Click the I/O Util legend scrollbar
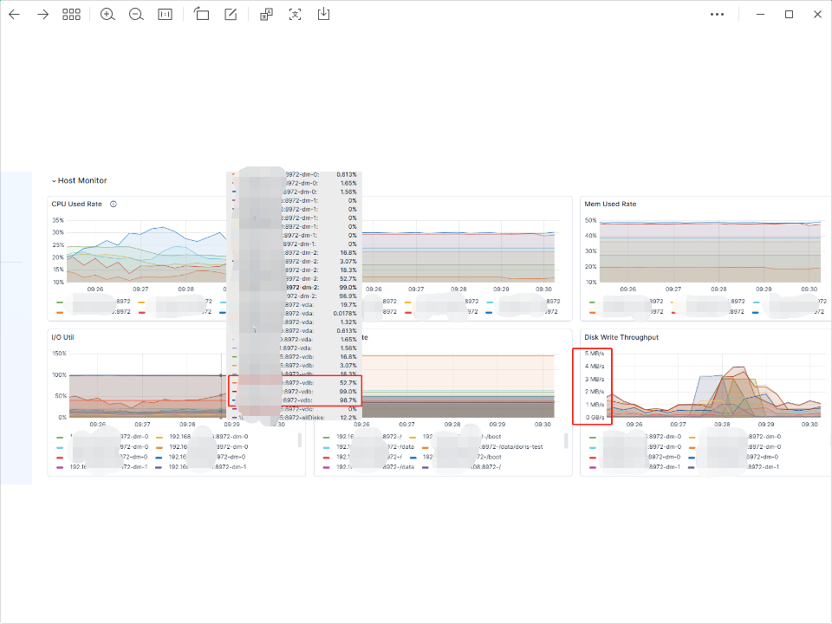The width and height of the screenshot is (832, 624). click(x=301, y=441)
